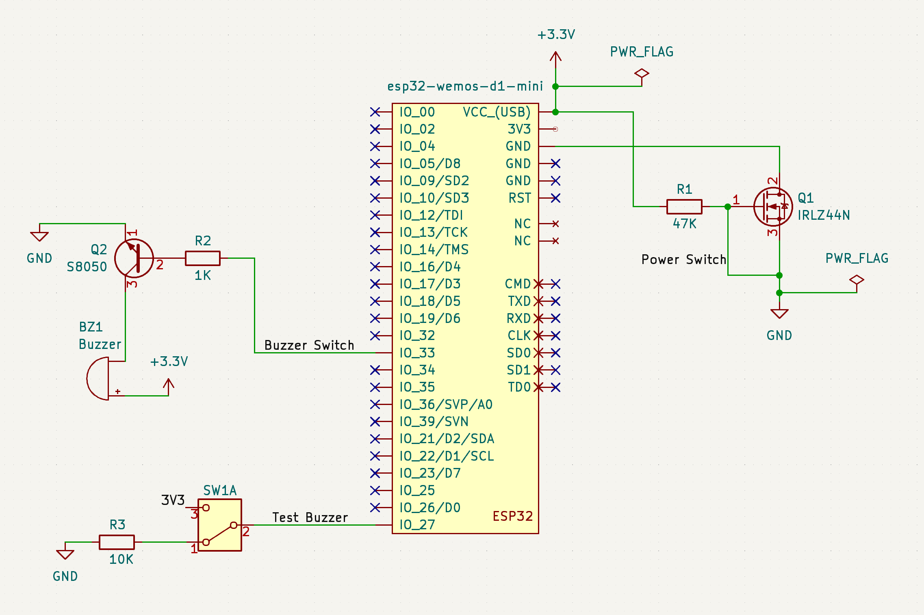Screen dimensions: 924x615
Task: Click the junction dot at the Q1 gate node
Action: [727, 206]
